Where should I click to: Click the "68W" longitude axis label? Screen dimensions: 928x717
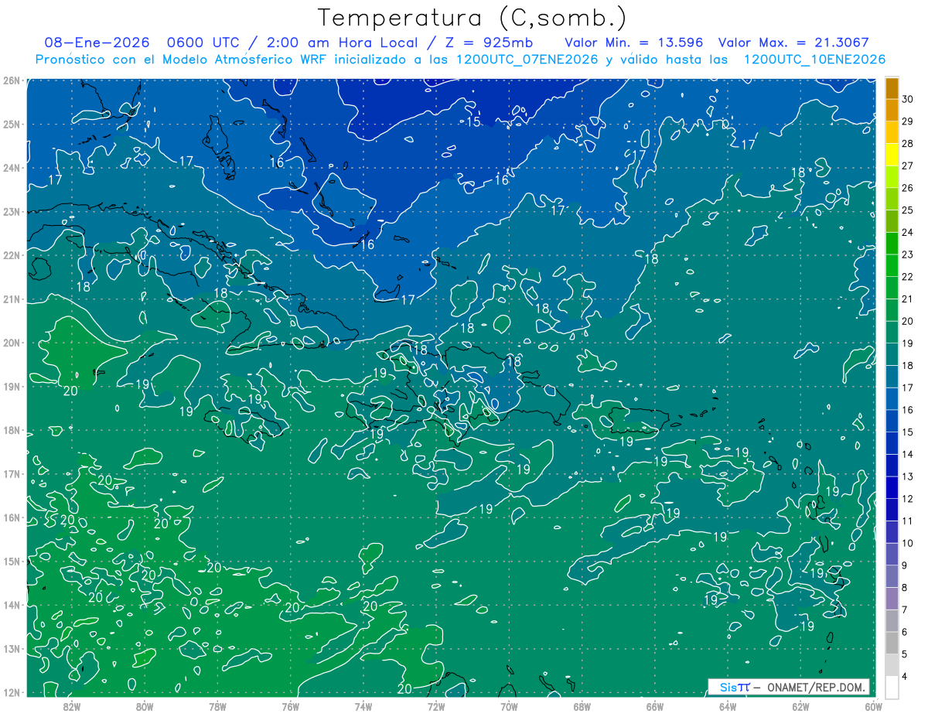[x=582, y=706]
